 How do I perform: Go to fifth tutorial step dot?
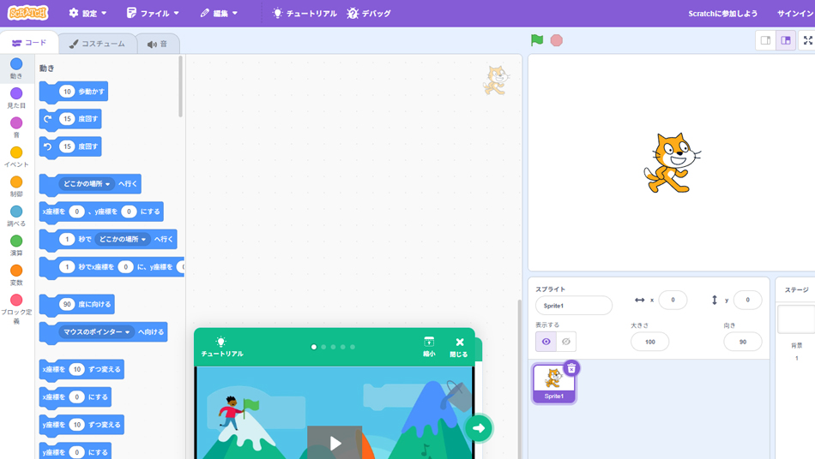353,347
